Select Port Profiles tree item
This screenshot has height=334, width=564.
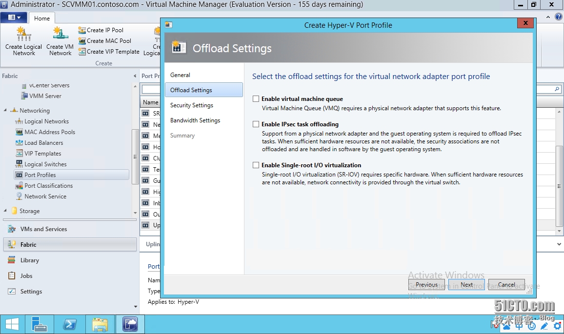click(71, 175)
